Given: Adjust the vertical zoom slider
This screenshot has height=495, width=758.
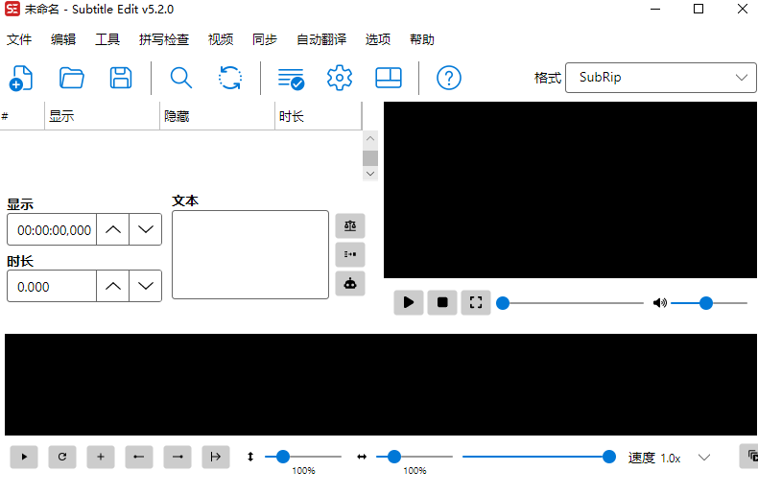Looking at the screenshot, I should pyautogui.click(x=303, y=457).
